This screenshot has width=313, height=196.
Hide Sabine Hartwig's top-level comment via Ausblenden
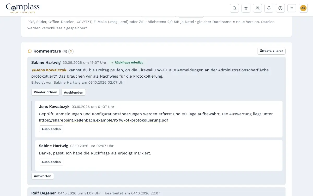74,92
